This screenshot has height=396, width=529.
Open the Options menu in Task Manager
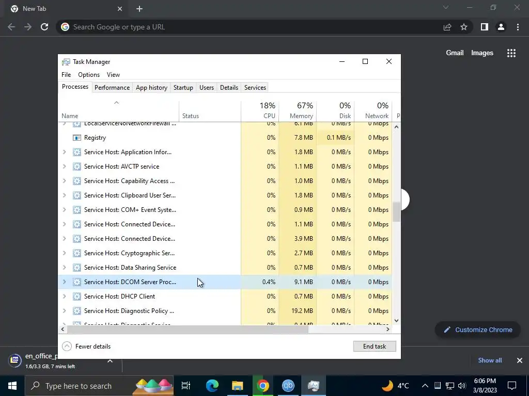89,75
